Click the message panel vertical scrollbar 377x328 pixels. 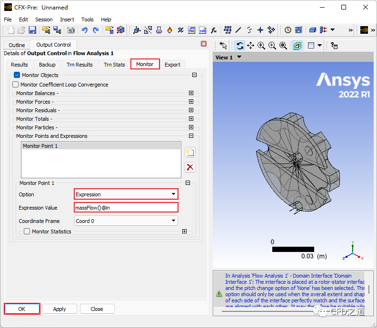tap(369, 289)
